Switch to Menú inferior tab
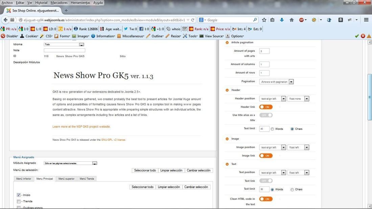Viewport: 372px width, 209px height. click(x=24, y=179)
